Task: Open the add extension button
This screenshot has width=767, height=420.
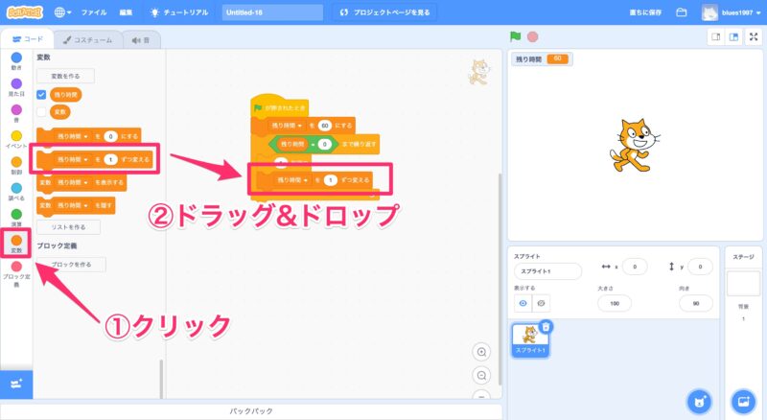Action: pyautogui.click(x=16, y=384)
